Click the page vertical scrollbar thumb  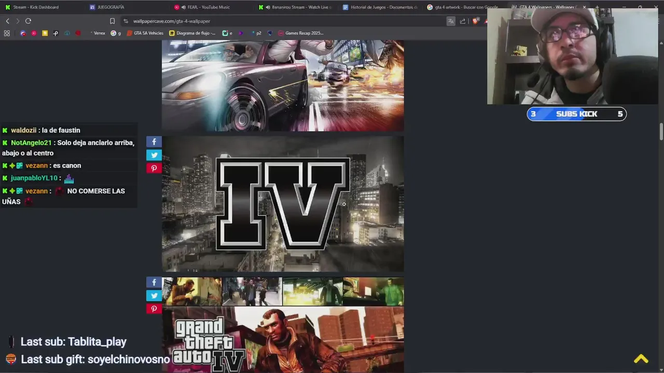click(x=661, y=132)
